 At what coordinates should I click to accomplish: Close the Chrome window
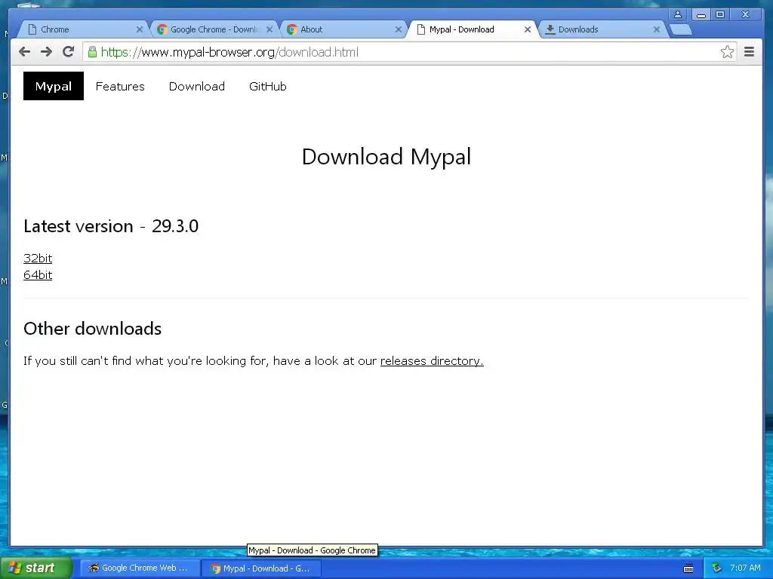point(745,14)
